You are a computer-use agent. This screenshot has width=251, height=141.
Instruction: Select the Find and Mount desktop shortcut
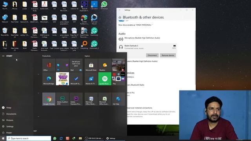point(94,19)
